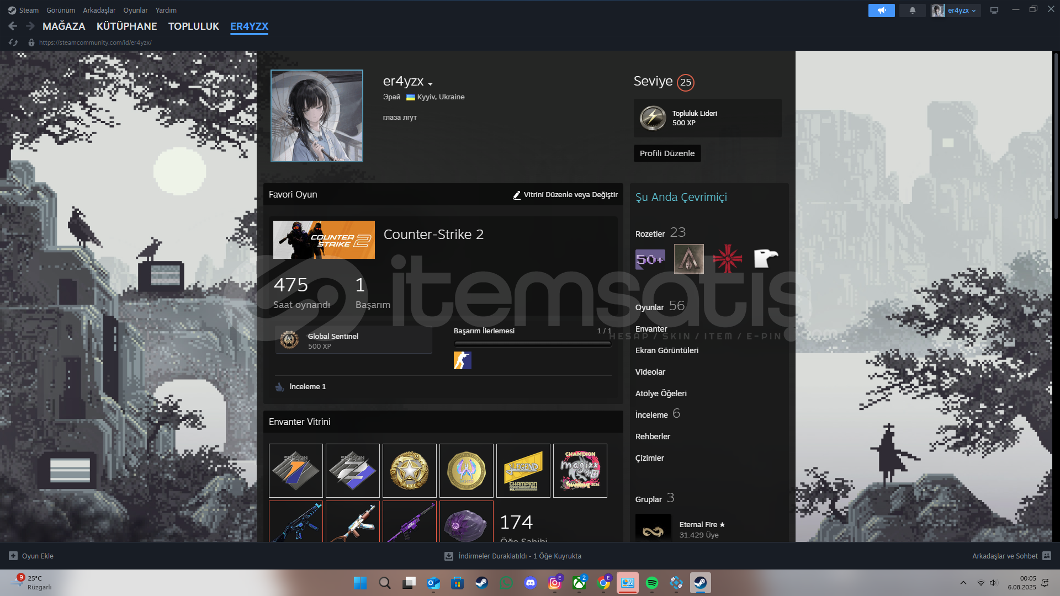The image size is (1060, 596).
Task: Open the Rehberler link
Action: (653, 437)
